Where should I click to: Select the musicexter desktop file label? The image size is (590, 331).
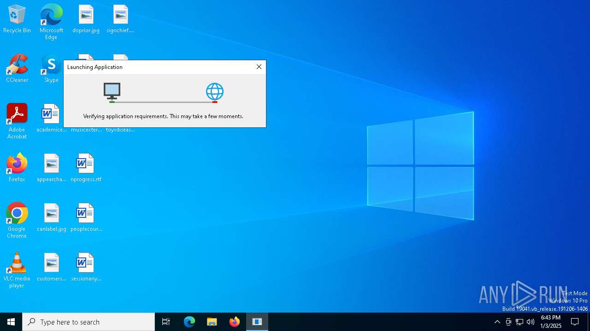[x=86, y=130]
